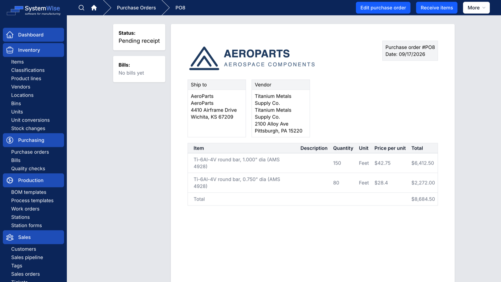Click the Dashboard house icon
Image resolution: width=501 pixels, height=282 pixels.
[10, 35]
